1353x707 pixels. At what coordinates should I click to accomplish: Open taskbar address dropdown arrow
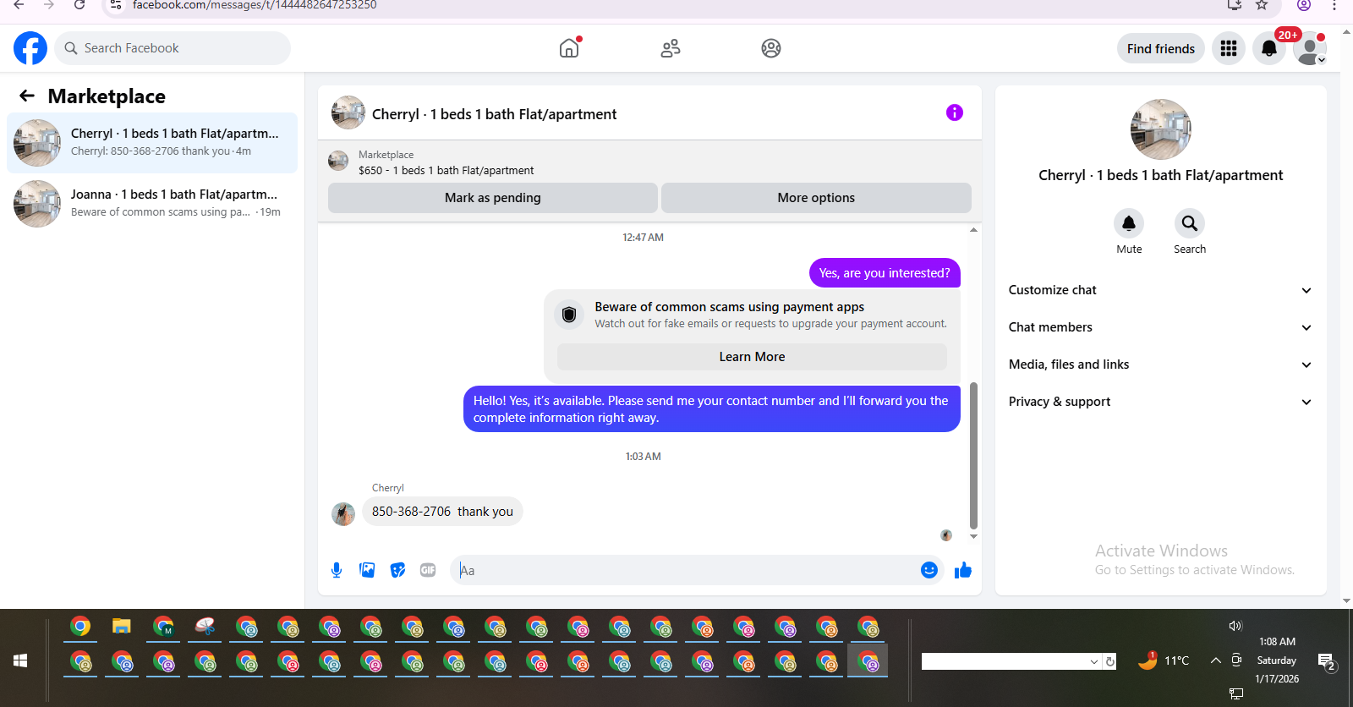(1094, 661)
